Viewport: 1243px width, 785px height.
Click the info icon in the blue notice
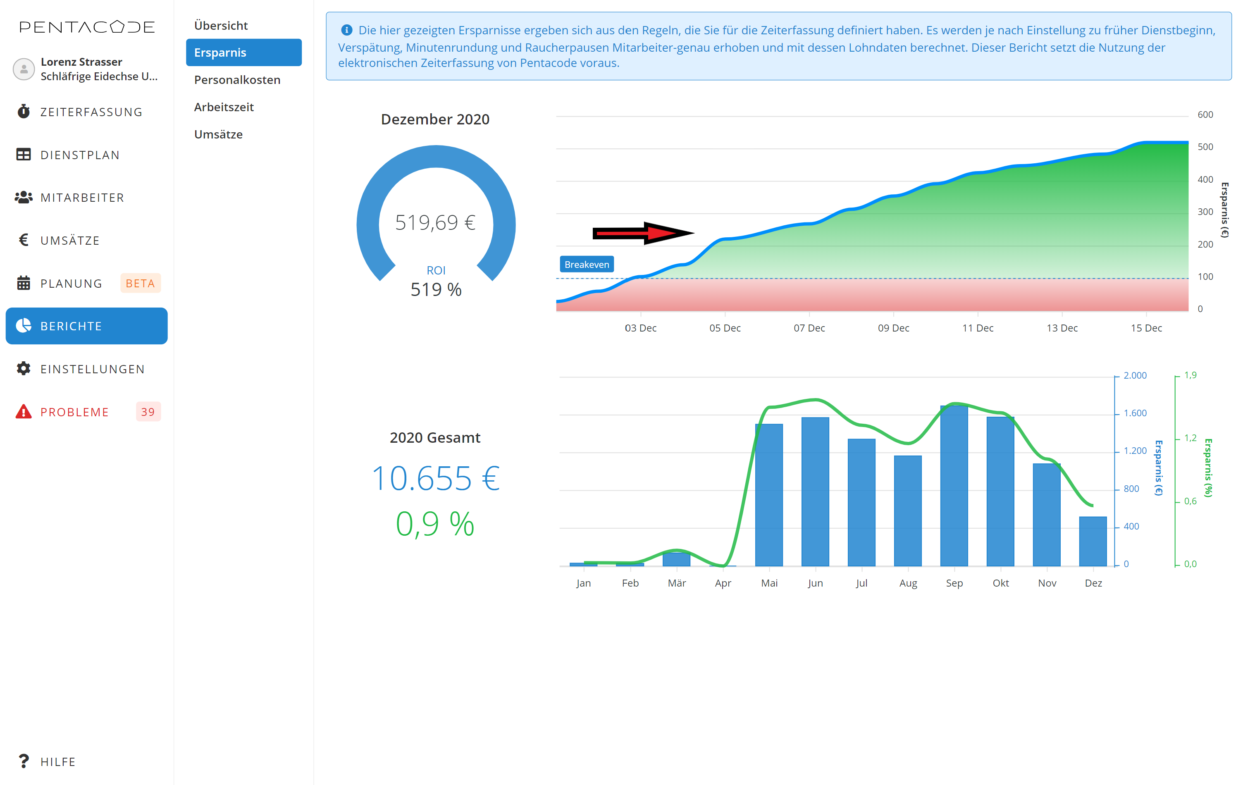click(346, 30)
